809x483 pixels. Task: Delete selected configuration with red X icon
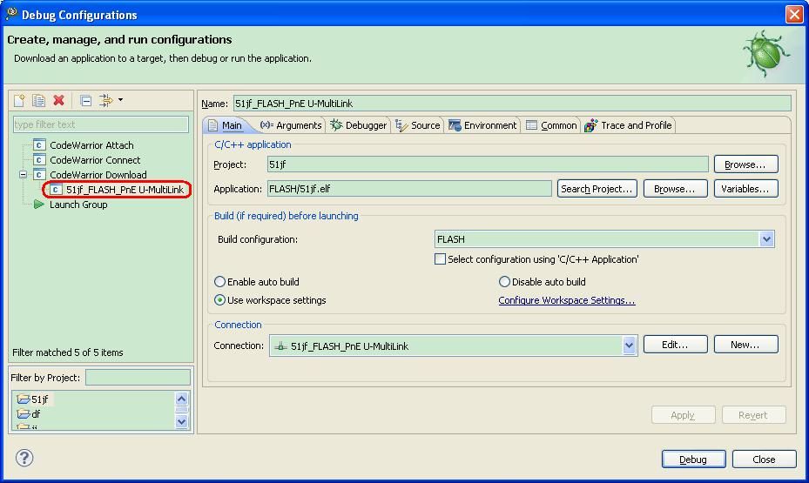coord(59,100)
